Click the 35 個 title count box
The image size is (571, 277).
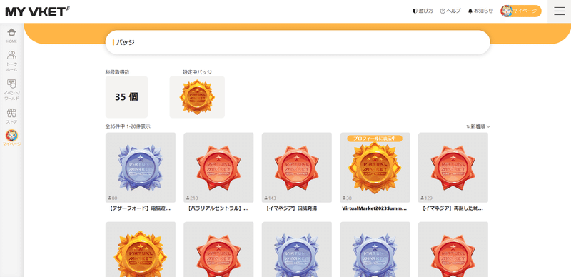point(127,97)
